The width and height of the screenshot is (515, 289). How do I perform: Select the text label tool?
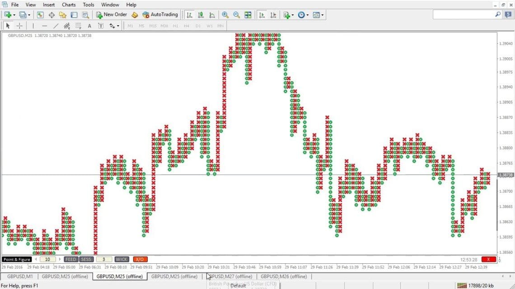coord(89,26)
